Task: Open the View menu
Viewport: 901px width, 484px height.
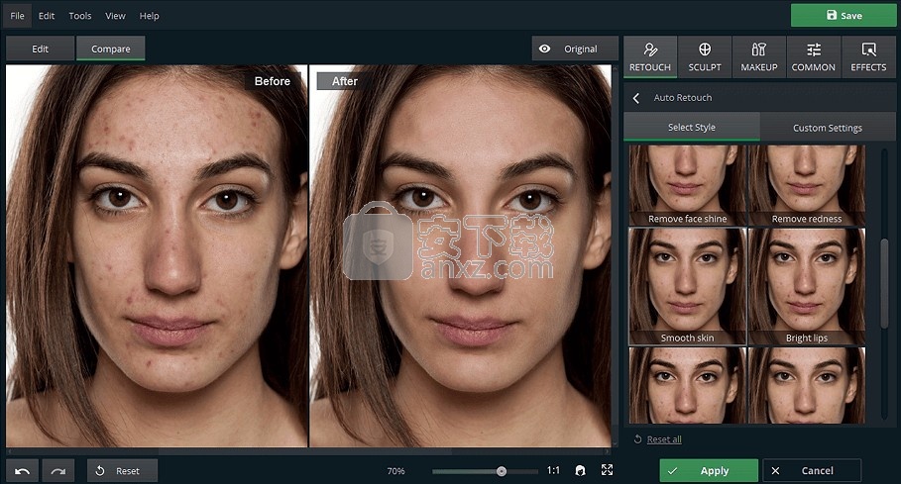Action: click(115, 16)
